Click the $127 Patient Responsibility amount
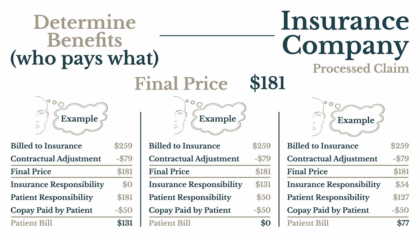The height and width of the screenshot is (240, 420). pos(401,197)
